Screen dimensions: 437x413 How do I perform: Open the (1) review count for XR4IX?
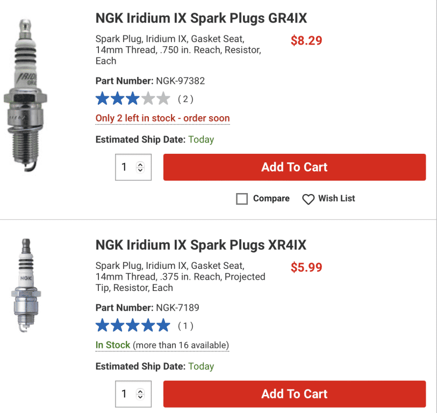[185, 326]
